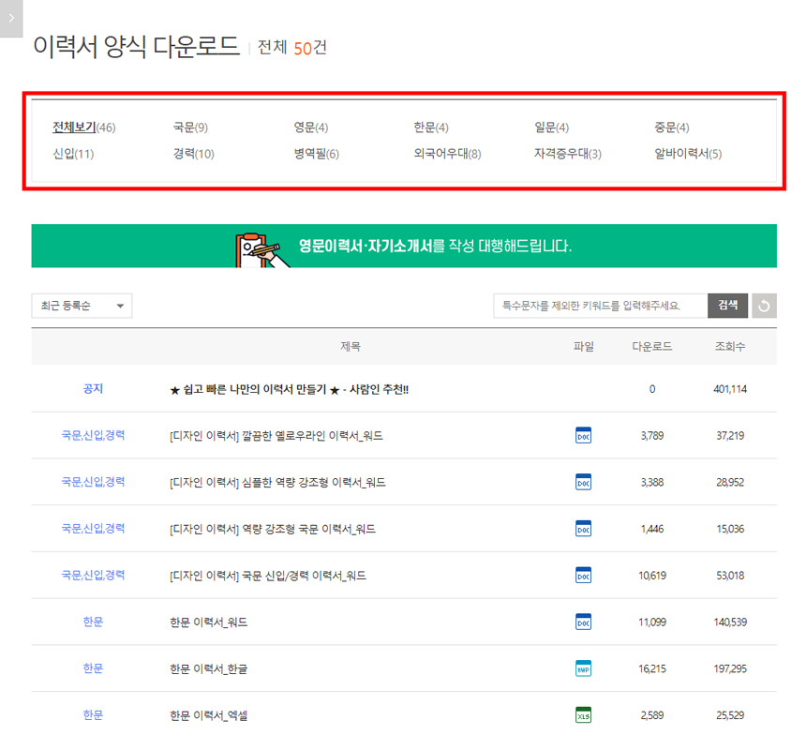This screenshot has width=806, height=735.
Task: Open the 한문 이력서_엑셀 post
Action: 209,715
